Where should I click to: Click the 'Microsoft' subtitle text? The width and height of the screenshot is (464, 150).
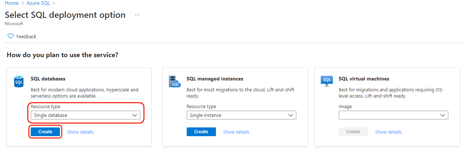[14, 24]
